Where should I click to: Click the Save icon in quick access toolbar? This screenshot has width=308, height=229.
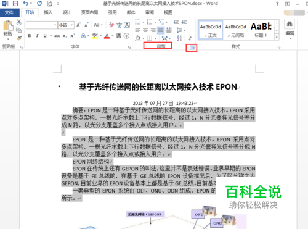15,4
